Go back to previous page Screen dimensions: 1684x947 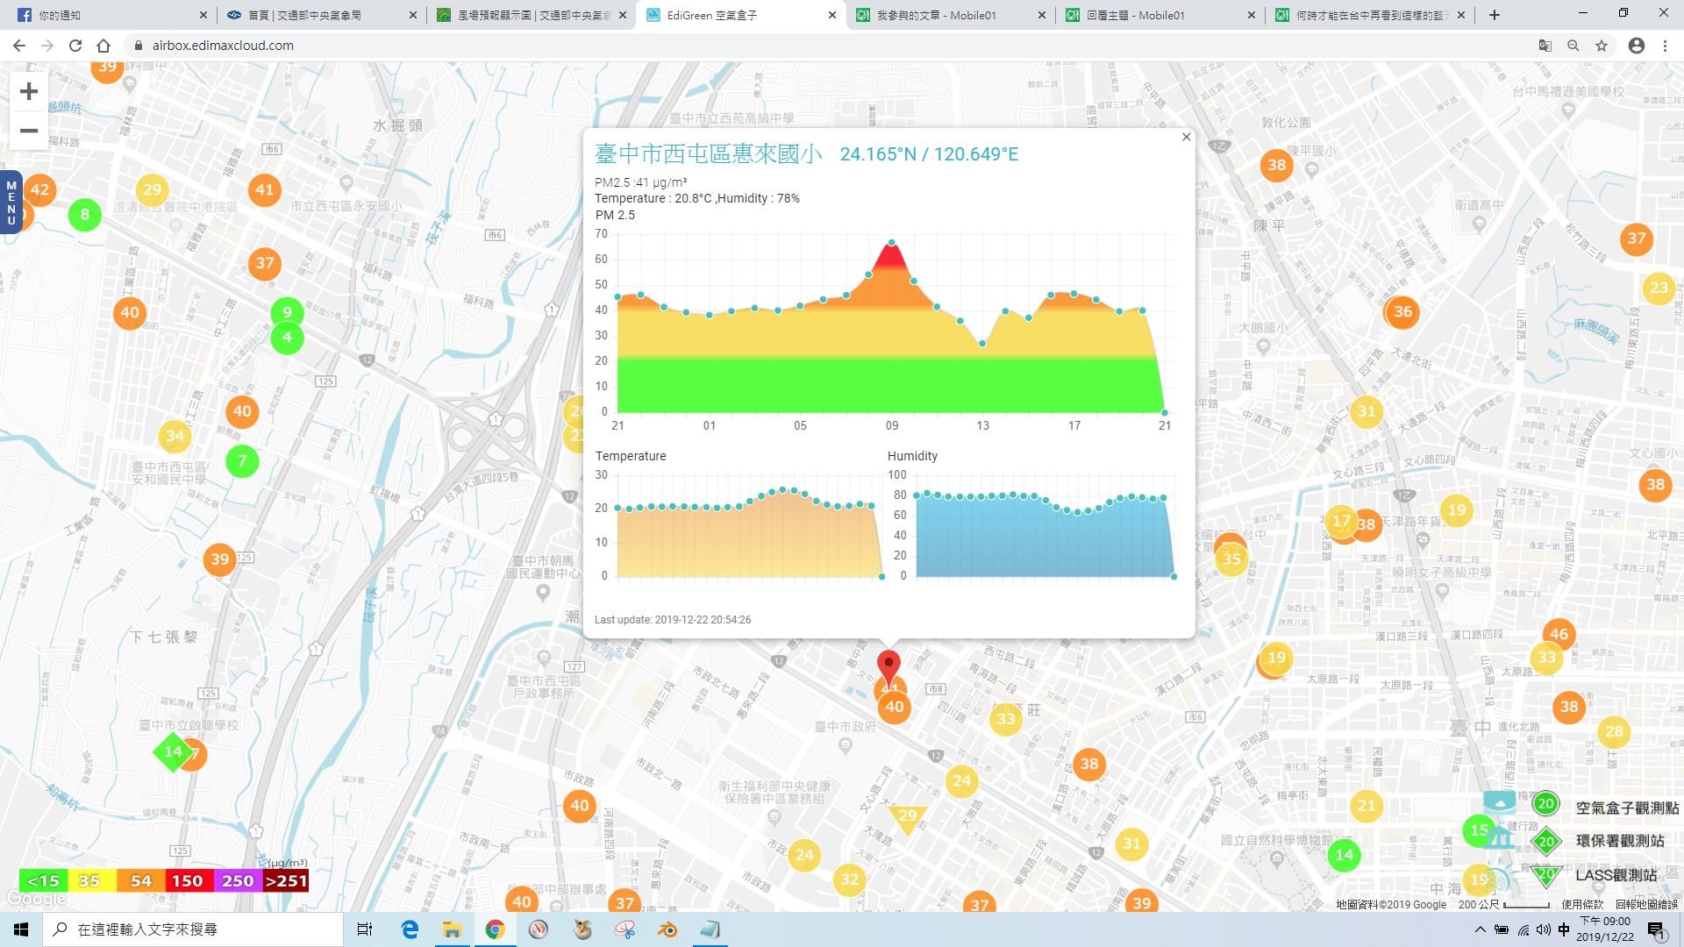click(19, 46)
